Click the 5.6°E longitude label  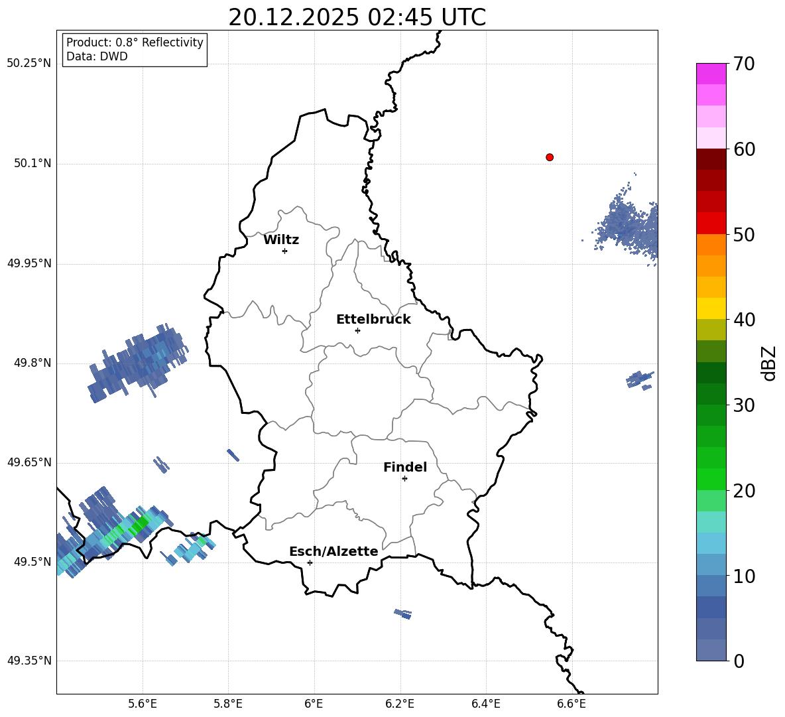coord(143,704)
